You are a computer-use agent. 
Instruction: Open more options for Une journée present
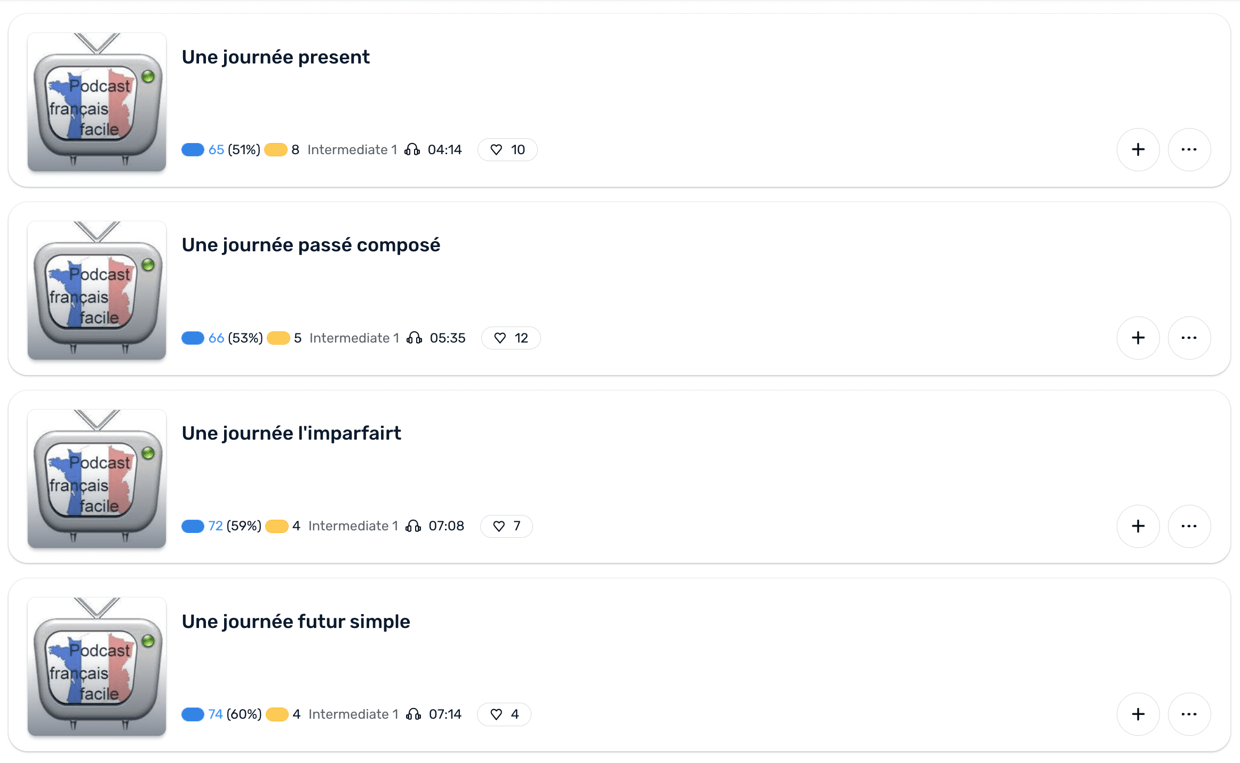tap(1189, 149)
